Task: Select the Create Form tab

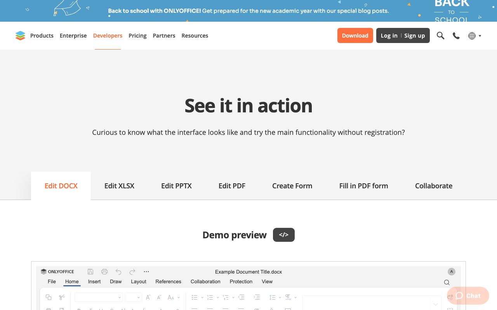Action: (x=292, y=186)
